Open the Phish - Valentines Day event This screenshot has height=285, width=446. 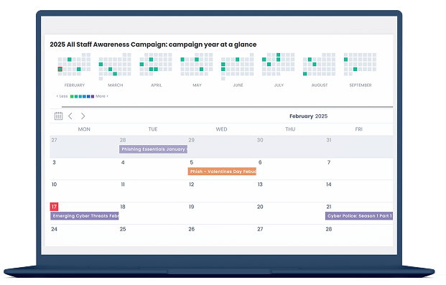point(222,172)
